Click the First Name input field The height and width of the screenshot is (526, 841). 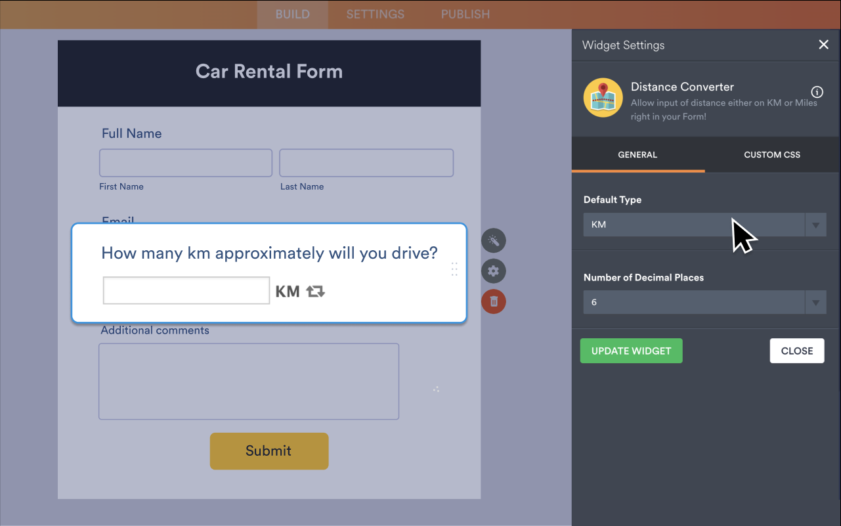pyautogui.click(x=186, y=163)
